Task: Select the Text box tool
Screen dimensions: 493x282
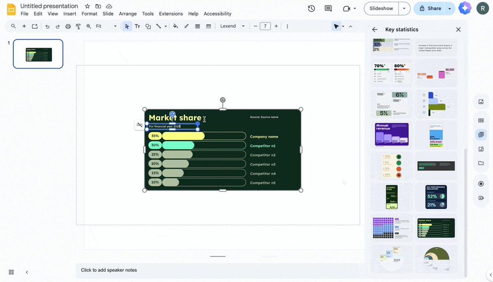Action: click(137, 26)
